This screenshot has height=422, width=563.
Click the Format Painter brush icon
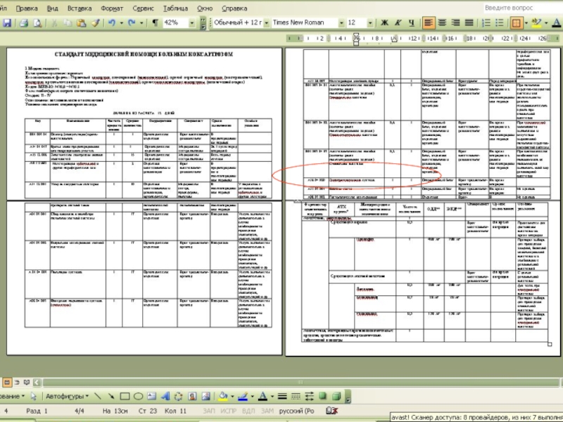94,23
